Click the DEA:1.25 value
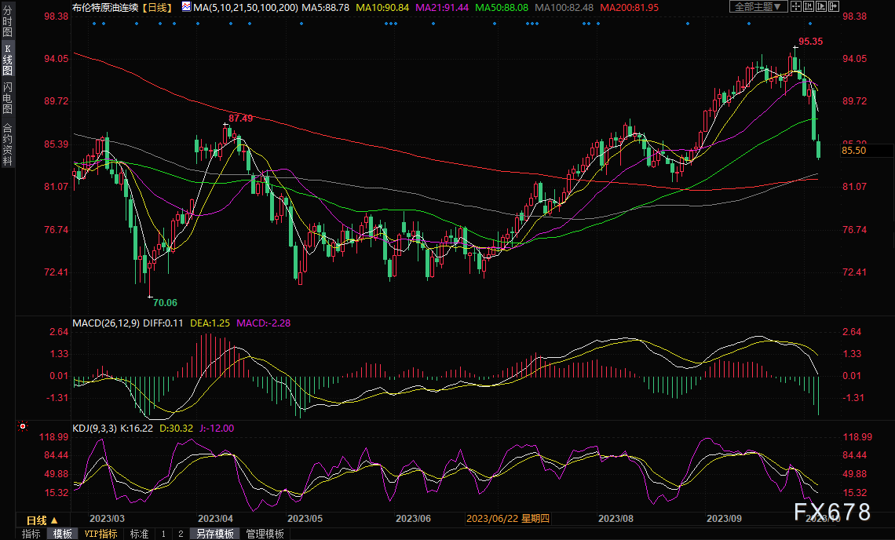 pyautogui.click(x=210, y=323)
